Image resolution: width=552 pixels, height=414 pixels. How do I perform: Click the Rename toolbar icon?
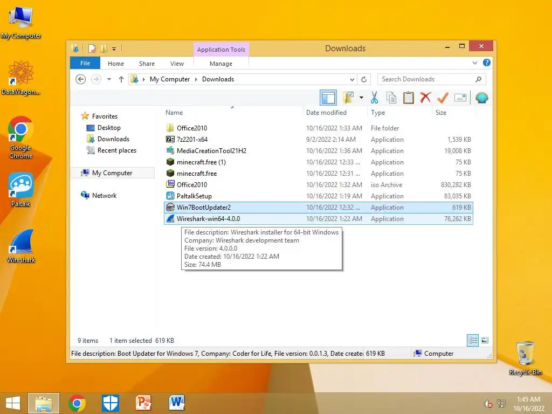pyautogui.click(x=460, y=98)
